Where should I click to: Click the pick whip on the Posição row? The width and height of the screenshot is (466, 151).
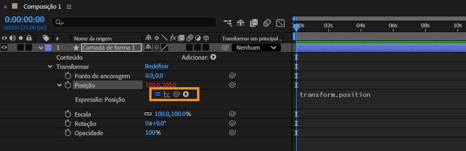(x=232, y=85)
